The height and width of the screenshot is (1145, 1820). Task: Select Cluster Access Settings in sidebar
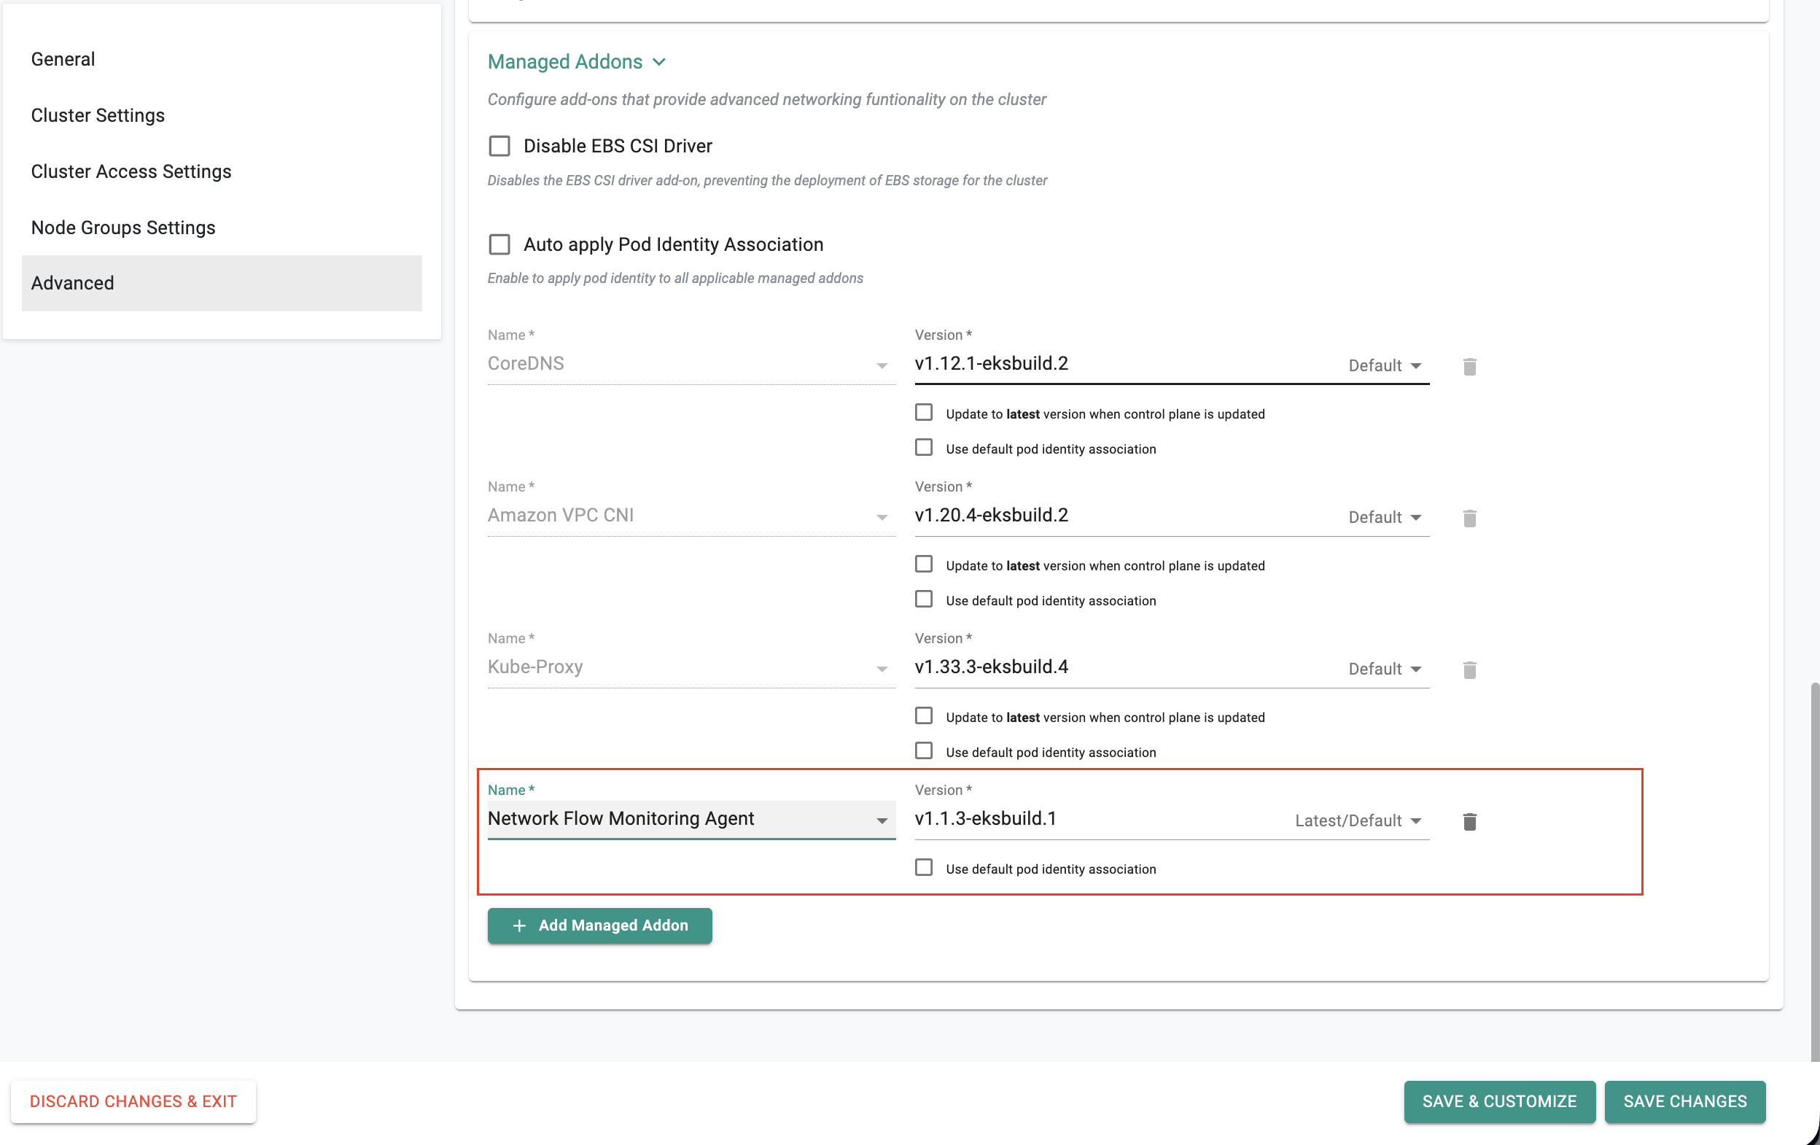(x=131, y=171)
